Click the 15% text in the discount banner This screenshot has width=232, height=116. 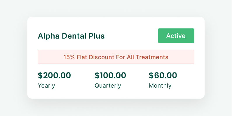pos(69,57)
